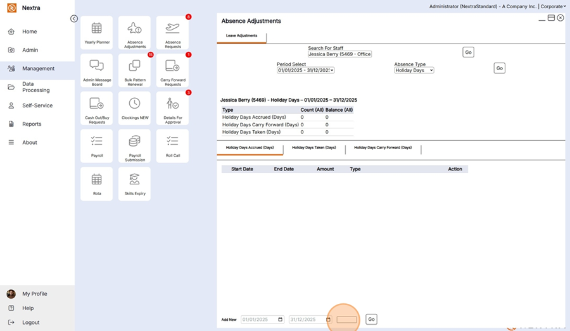This screenshot has width=570, height=331.
Task: Open Clockings NEW tile
Action: (134, 109)
